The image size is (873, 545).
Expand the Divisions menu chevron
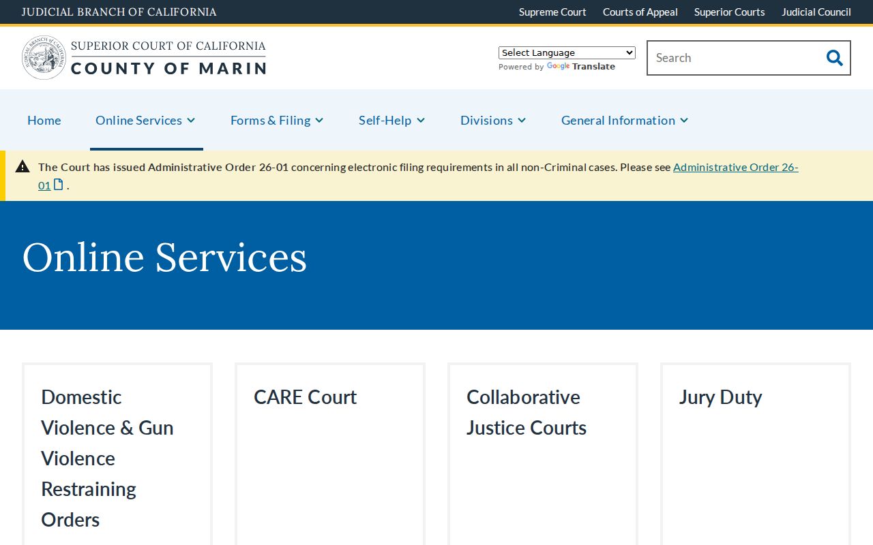pos(522,121)
